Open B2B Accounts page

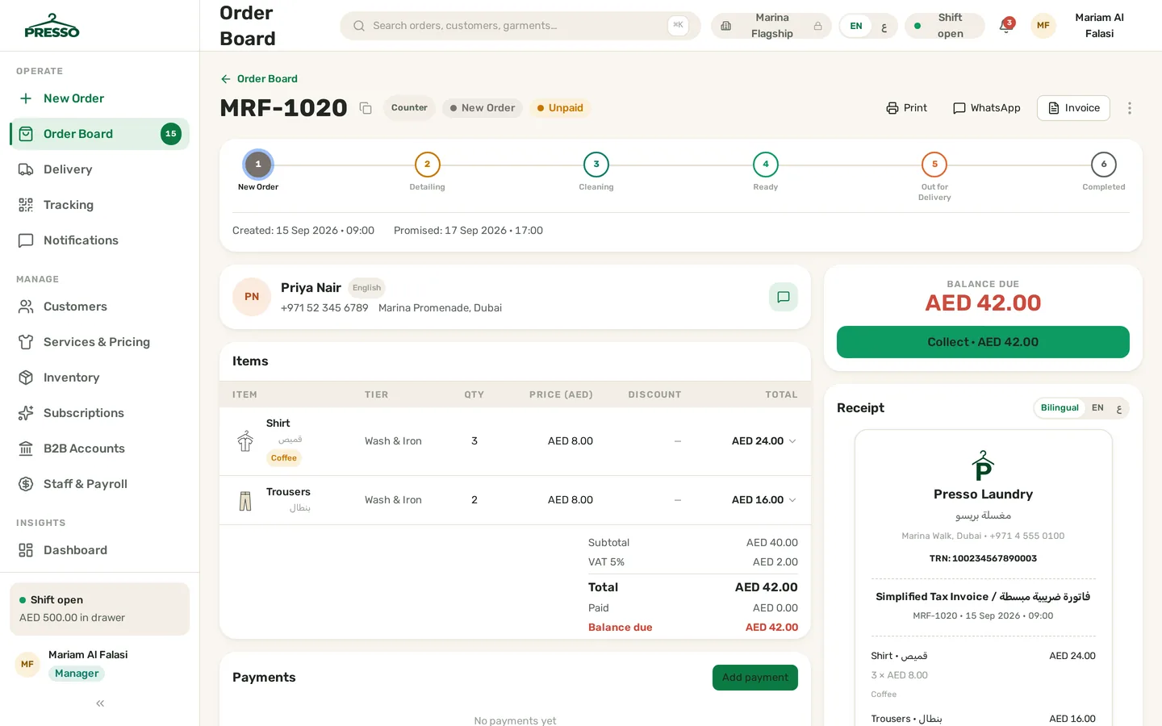99,449
